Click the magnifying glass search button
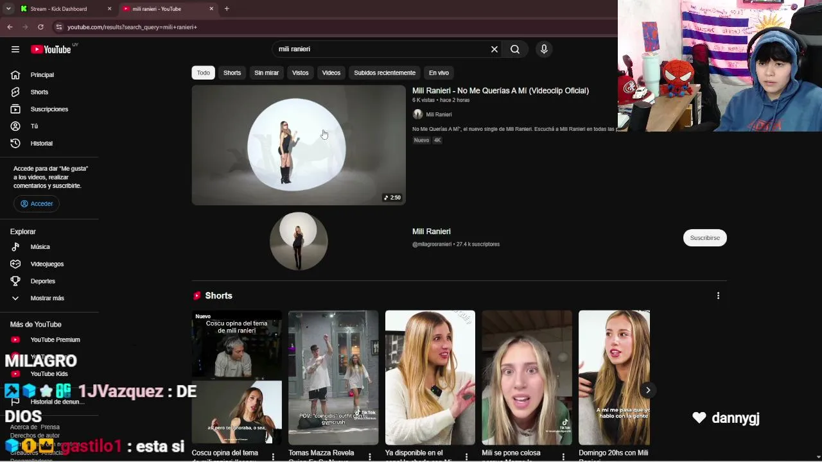The image size is (822, 462). click(515, 49)
